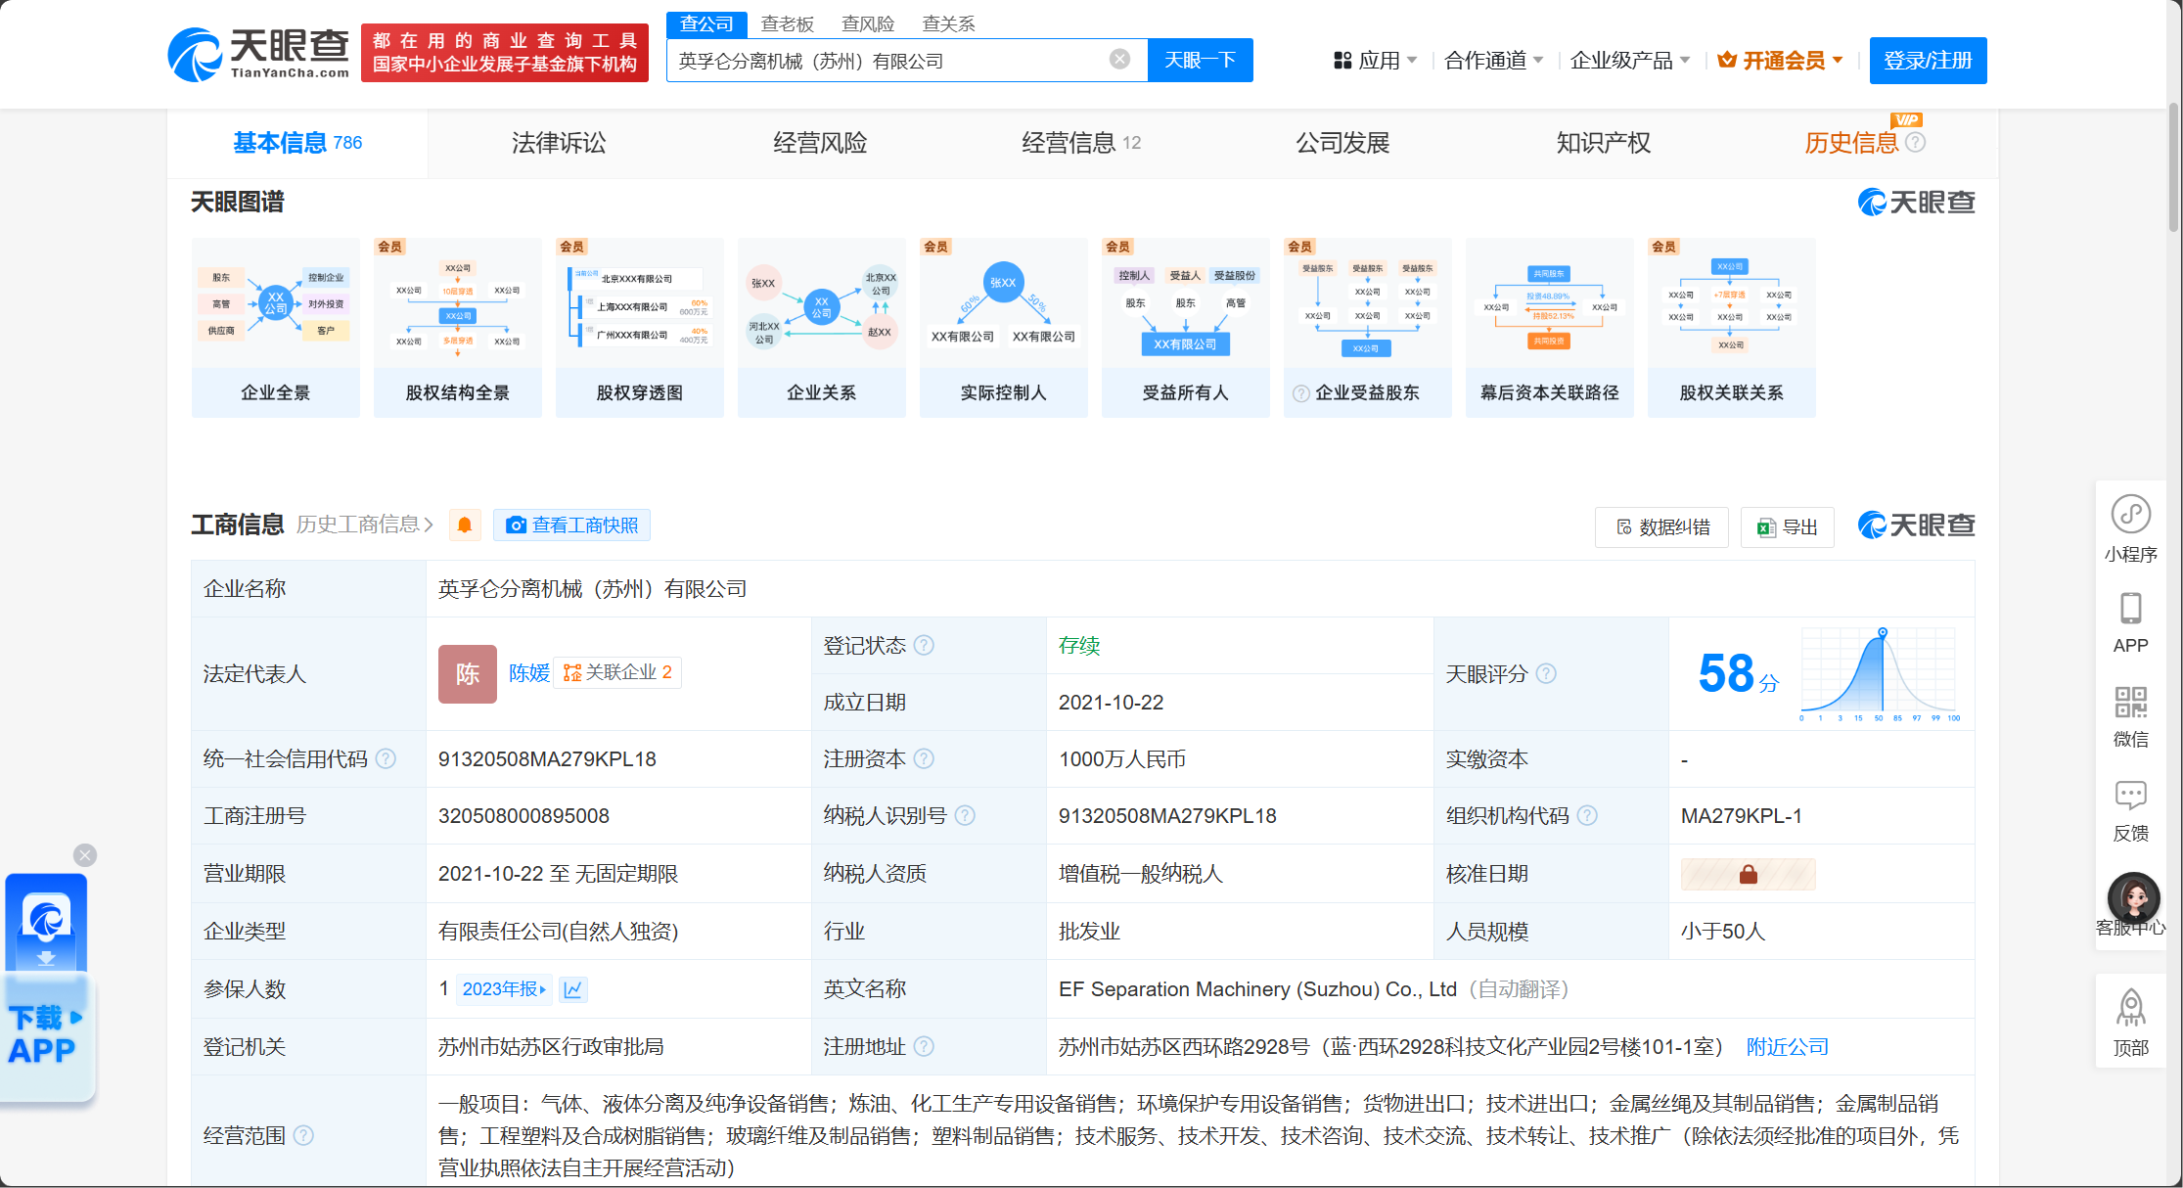Click the 58分 score distribution chart
Image resolution: width=2183 pixels, height=1188 pixels.
pyautogui.click(x=1878, y=675)
